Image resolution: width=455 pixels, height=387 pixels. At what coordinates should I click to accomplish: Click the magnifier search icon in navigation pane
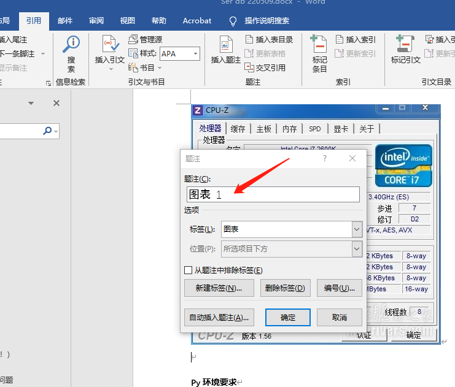click(47, 131)
